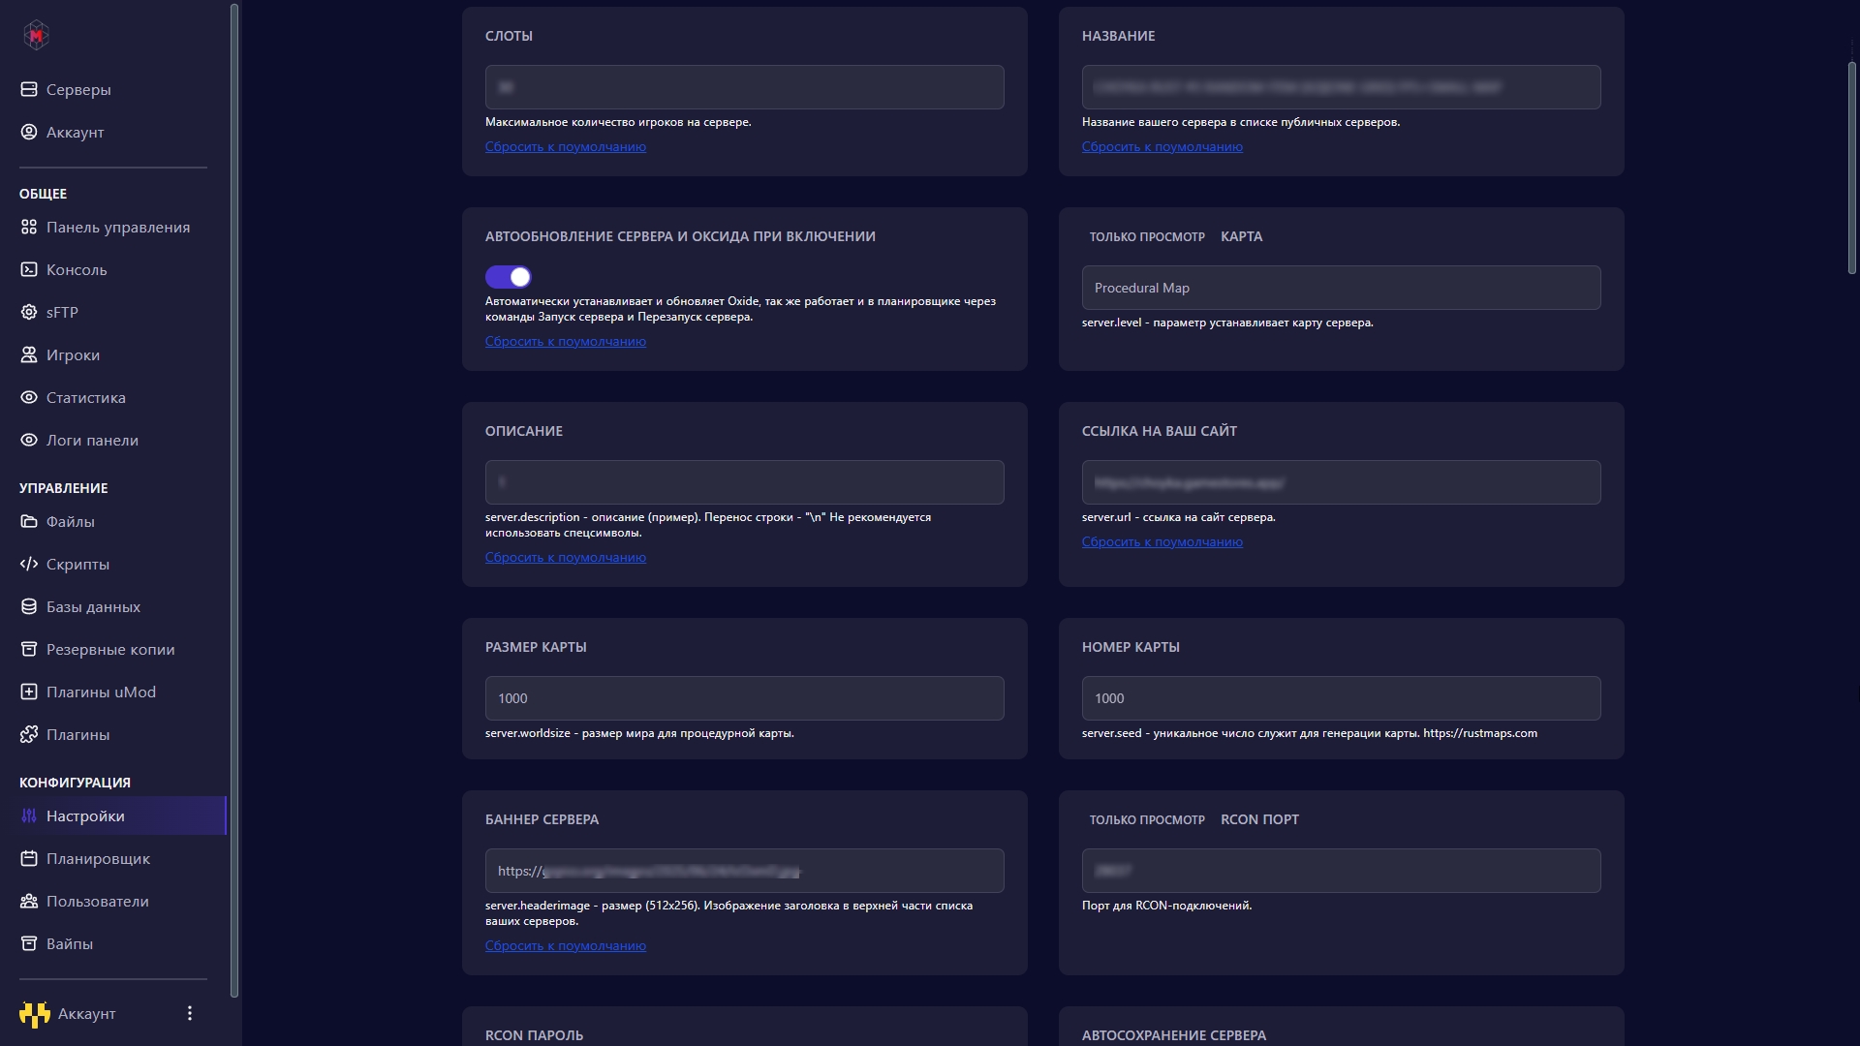
Task: Reset server banner to default link
Action: tap(565, 946)
